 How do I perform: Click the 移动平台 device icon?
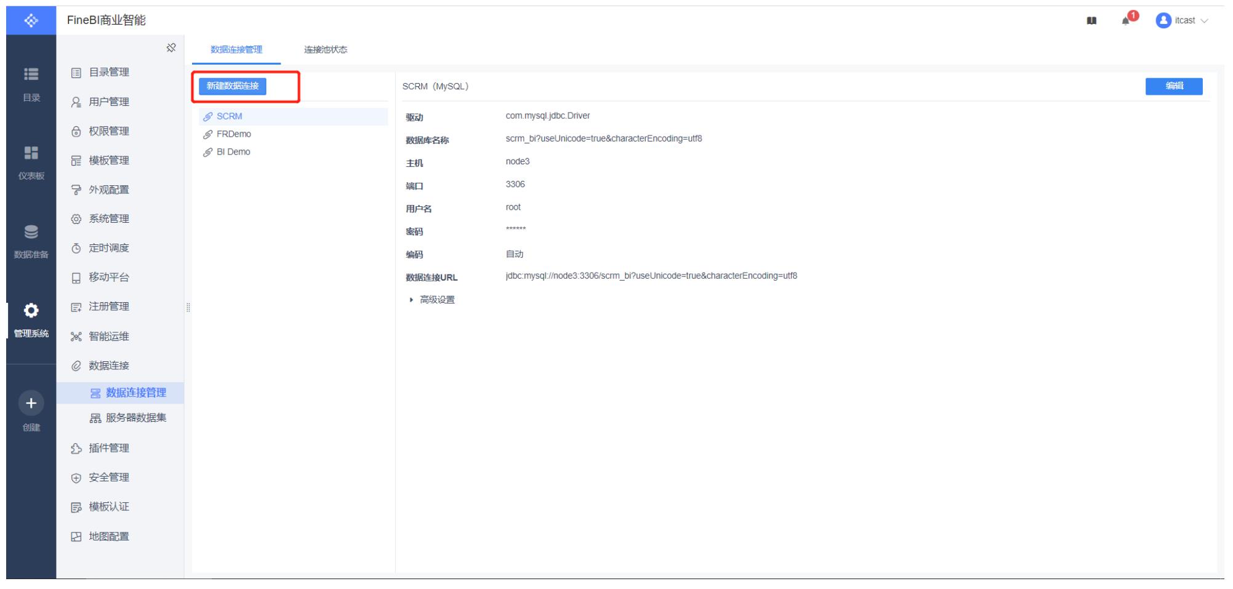[76, 278]
